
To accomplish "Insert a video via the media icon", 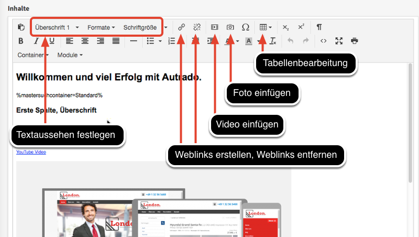I will (215, 27).
